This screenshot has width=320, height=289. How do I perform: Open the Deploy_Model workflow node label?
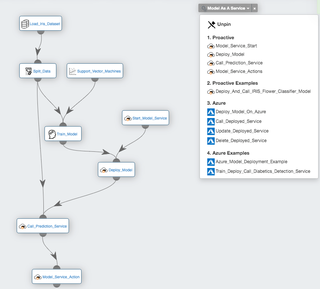coord(121,170)
